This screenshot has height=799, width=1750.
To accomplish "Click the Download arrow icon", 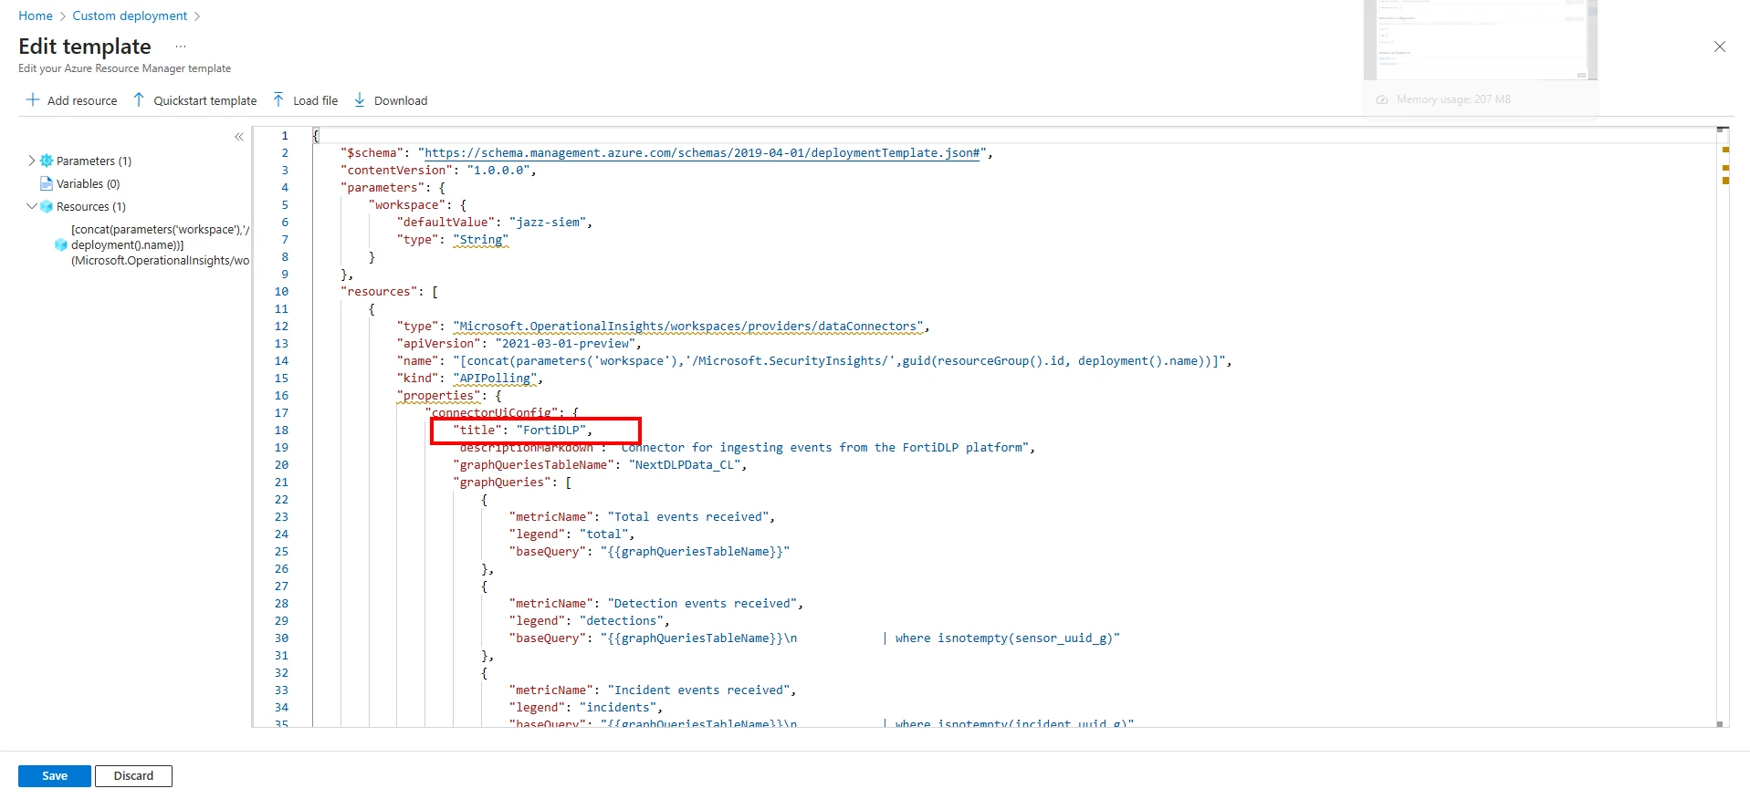I will click(x=360, y=100).
